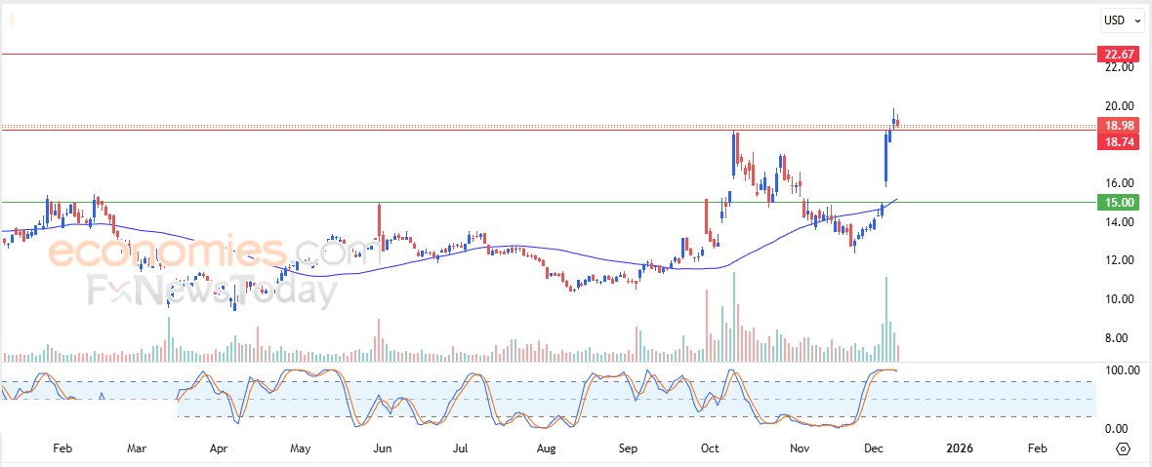Click the green 15.00 price label
1152x467 pixels.
coord(1118,203)
